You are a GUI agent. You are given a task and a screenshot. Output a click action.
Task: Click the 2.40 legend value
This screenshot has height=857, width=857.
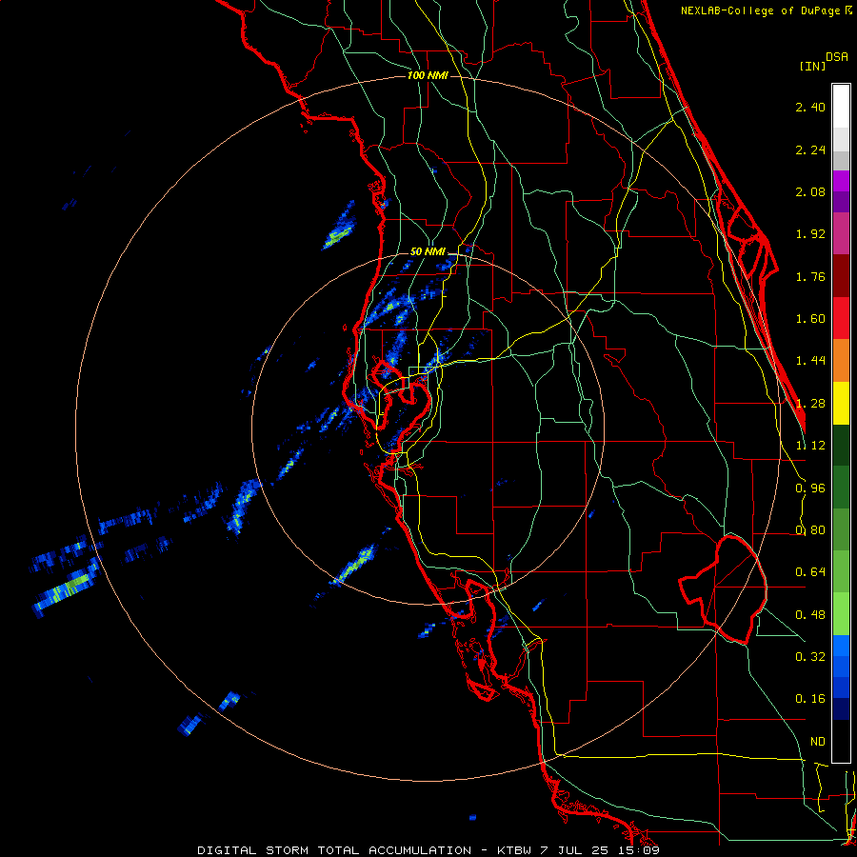[810, 107]
